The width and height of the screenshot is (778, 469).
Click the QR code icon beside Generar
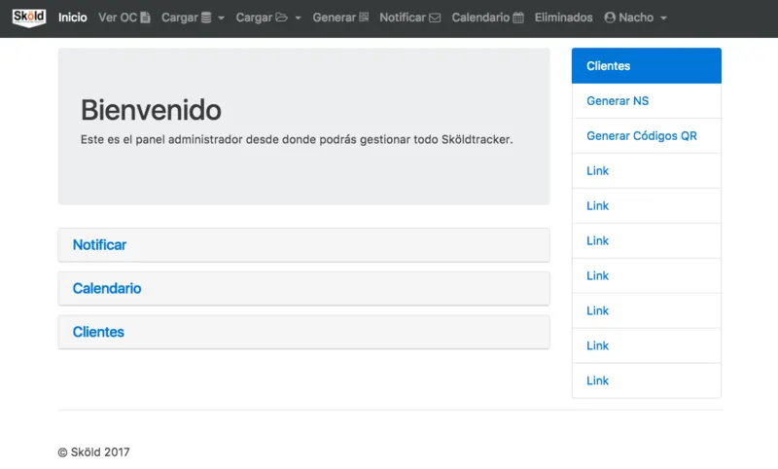point(364,18)
